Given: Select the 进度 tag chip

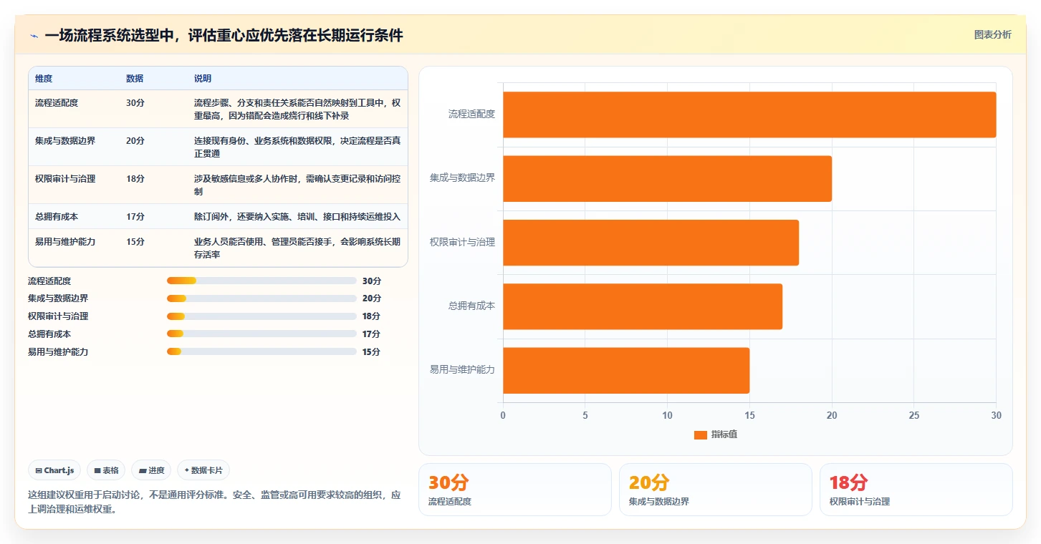Looking at the screenshot, I should coord(151,470).
